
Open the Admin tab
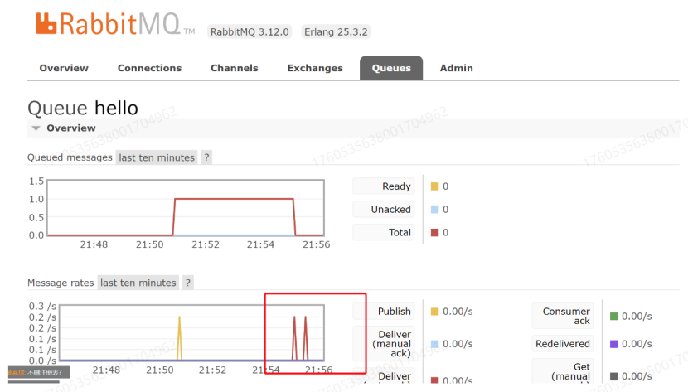(x=457, y=68)
